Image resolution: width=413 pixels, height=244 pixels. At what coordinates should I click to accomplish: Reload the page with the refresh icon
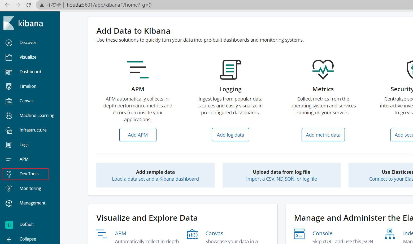click(29, 5)
